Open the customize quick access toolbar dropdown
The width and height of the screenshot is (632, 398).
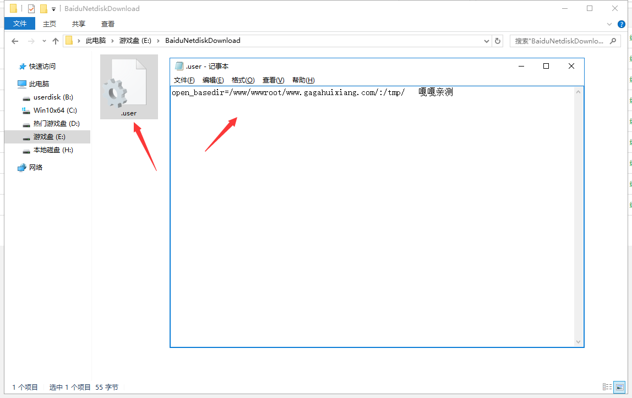pos(54,9)
